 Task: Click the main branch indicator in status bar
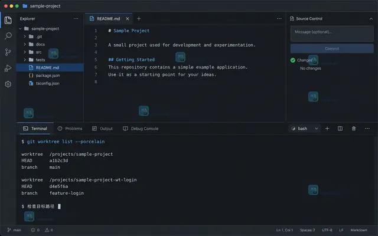[14, 230]
